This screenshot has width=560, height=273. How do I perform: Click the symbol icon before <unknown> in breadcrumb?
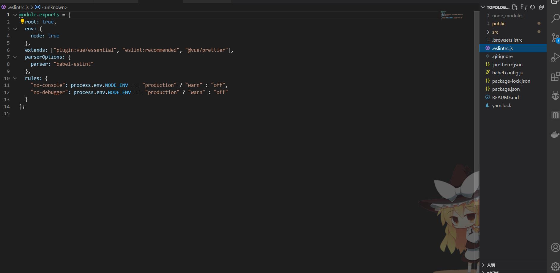[x=38, y=7]
